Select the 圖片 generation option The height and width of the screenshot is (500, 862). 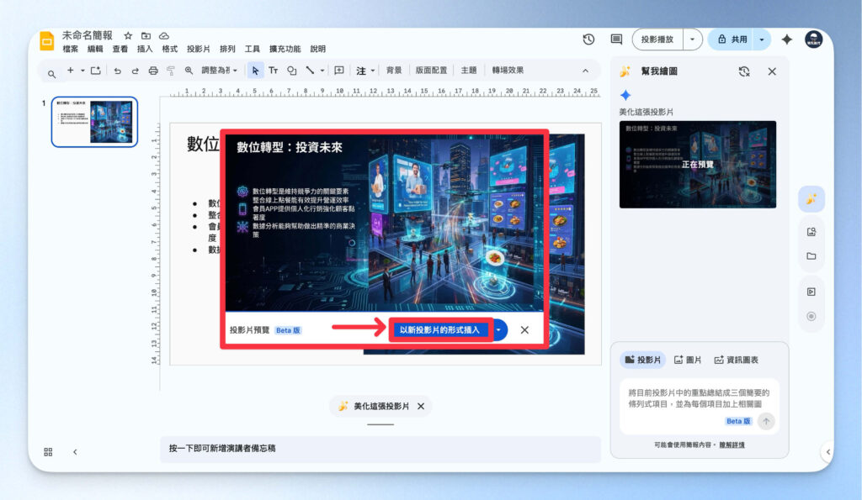click(686, 358)
